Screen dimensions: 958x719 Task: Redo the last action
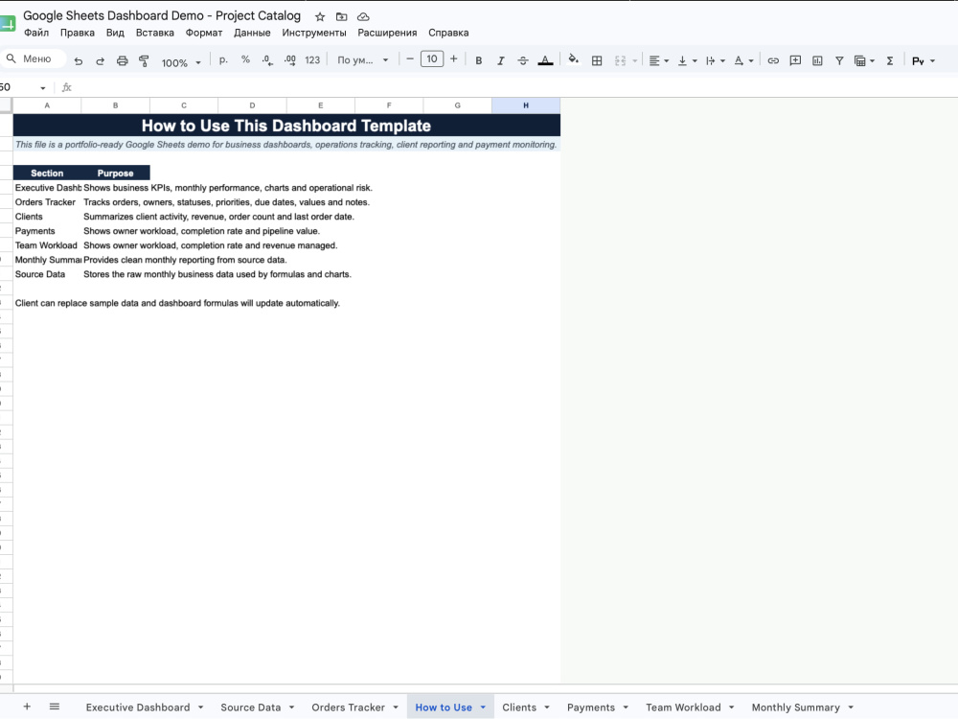(101, 60)
